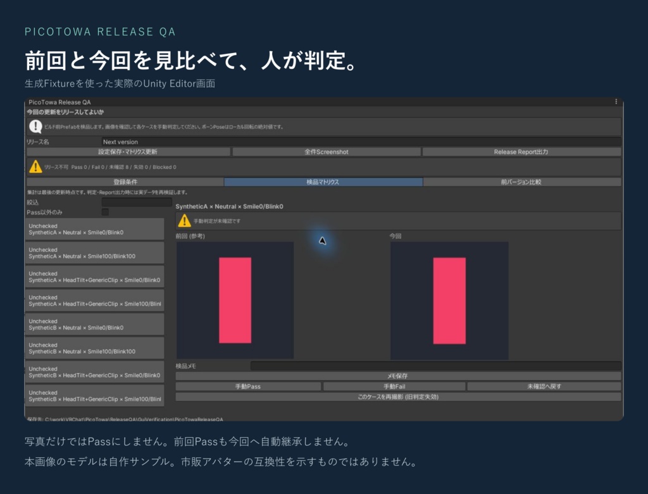Image resolution: width=648 pixels, height=494 pixels.
Task: Click the ビルド前Prefabを検品します help text
Action: 164,127
